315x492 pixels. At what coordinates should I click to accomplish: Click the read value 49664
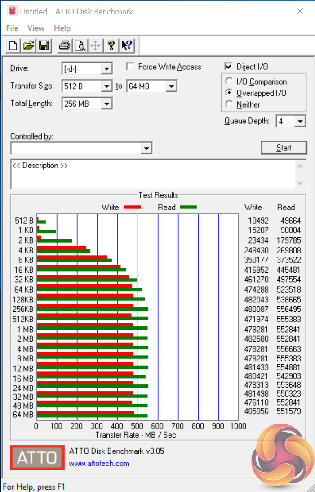pos(291,221)
